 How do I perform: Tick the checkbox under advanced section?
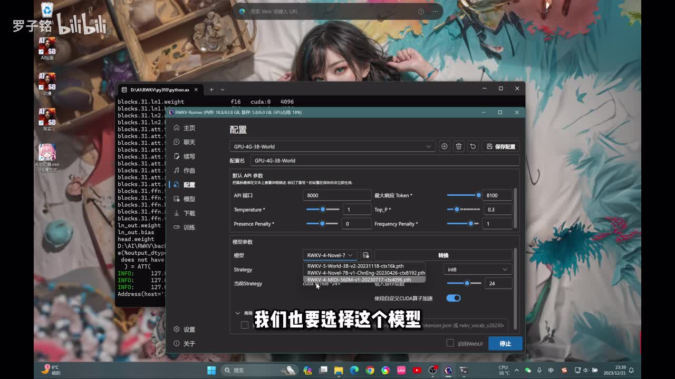click(x=245, y=325)
